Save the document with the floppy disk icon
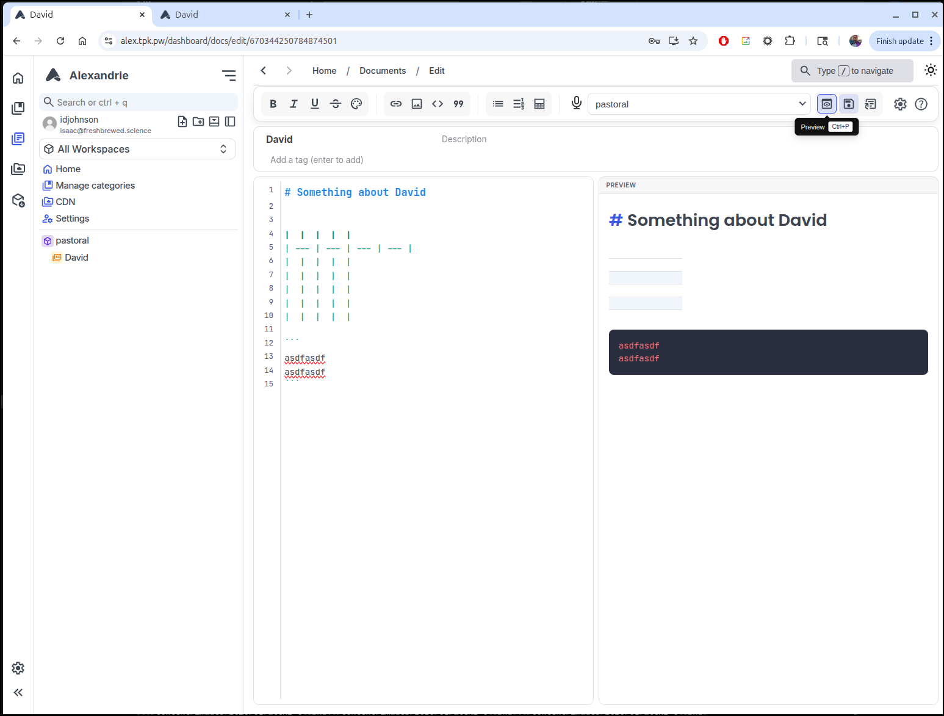Screen dimensions: 944x716 click(848, 104)
